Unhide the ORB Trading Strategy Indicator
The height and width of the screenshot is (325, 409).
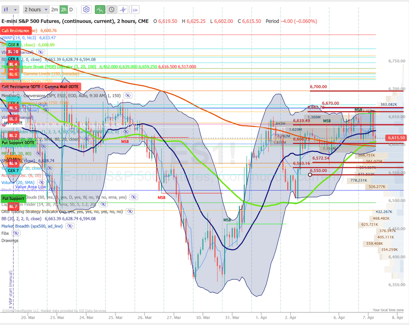[130, 212]
